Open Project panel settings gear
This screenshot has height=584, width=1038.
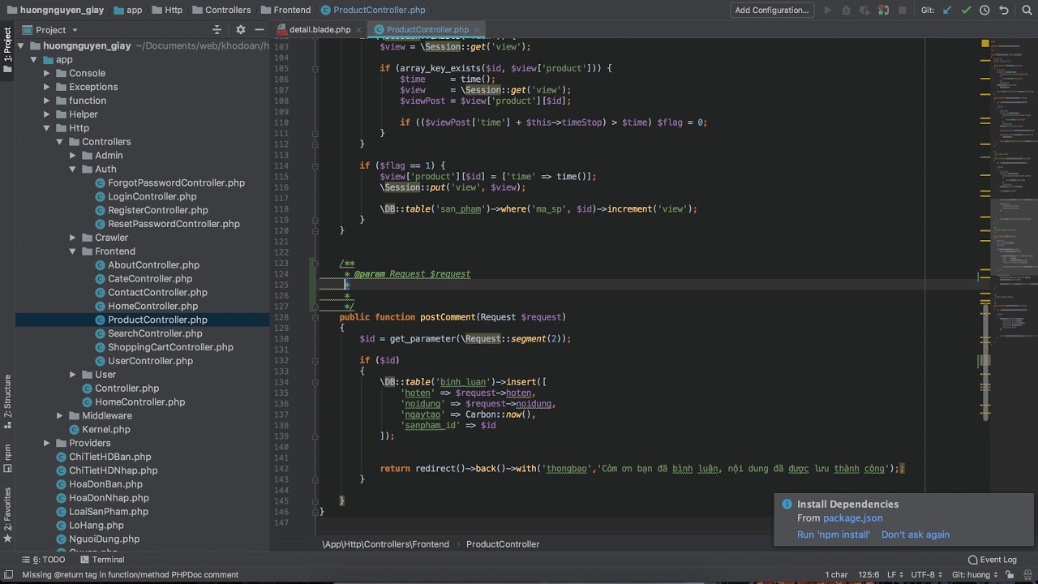pyautogui.click(x=240, y=30)
